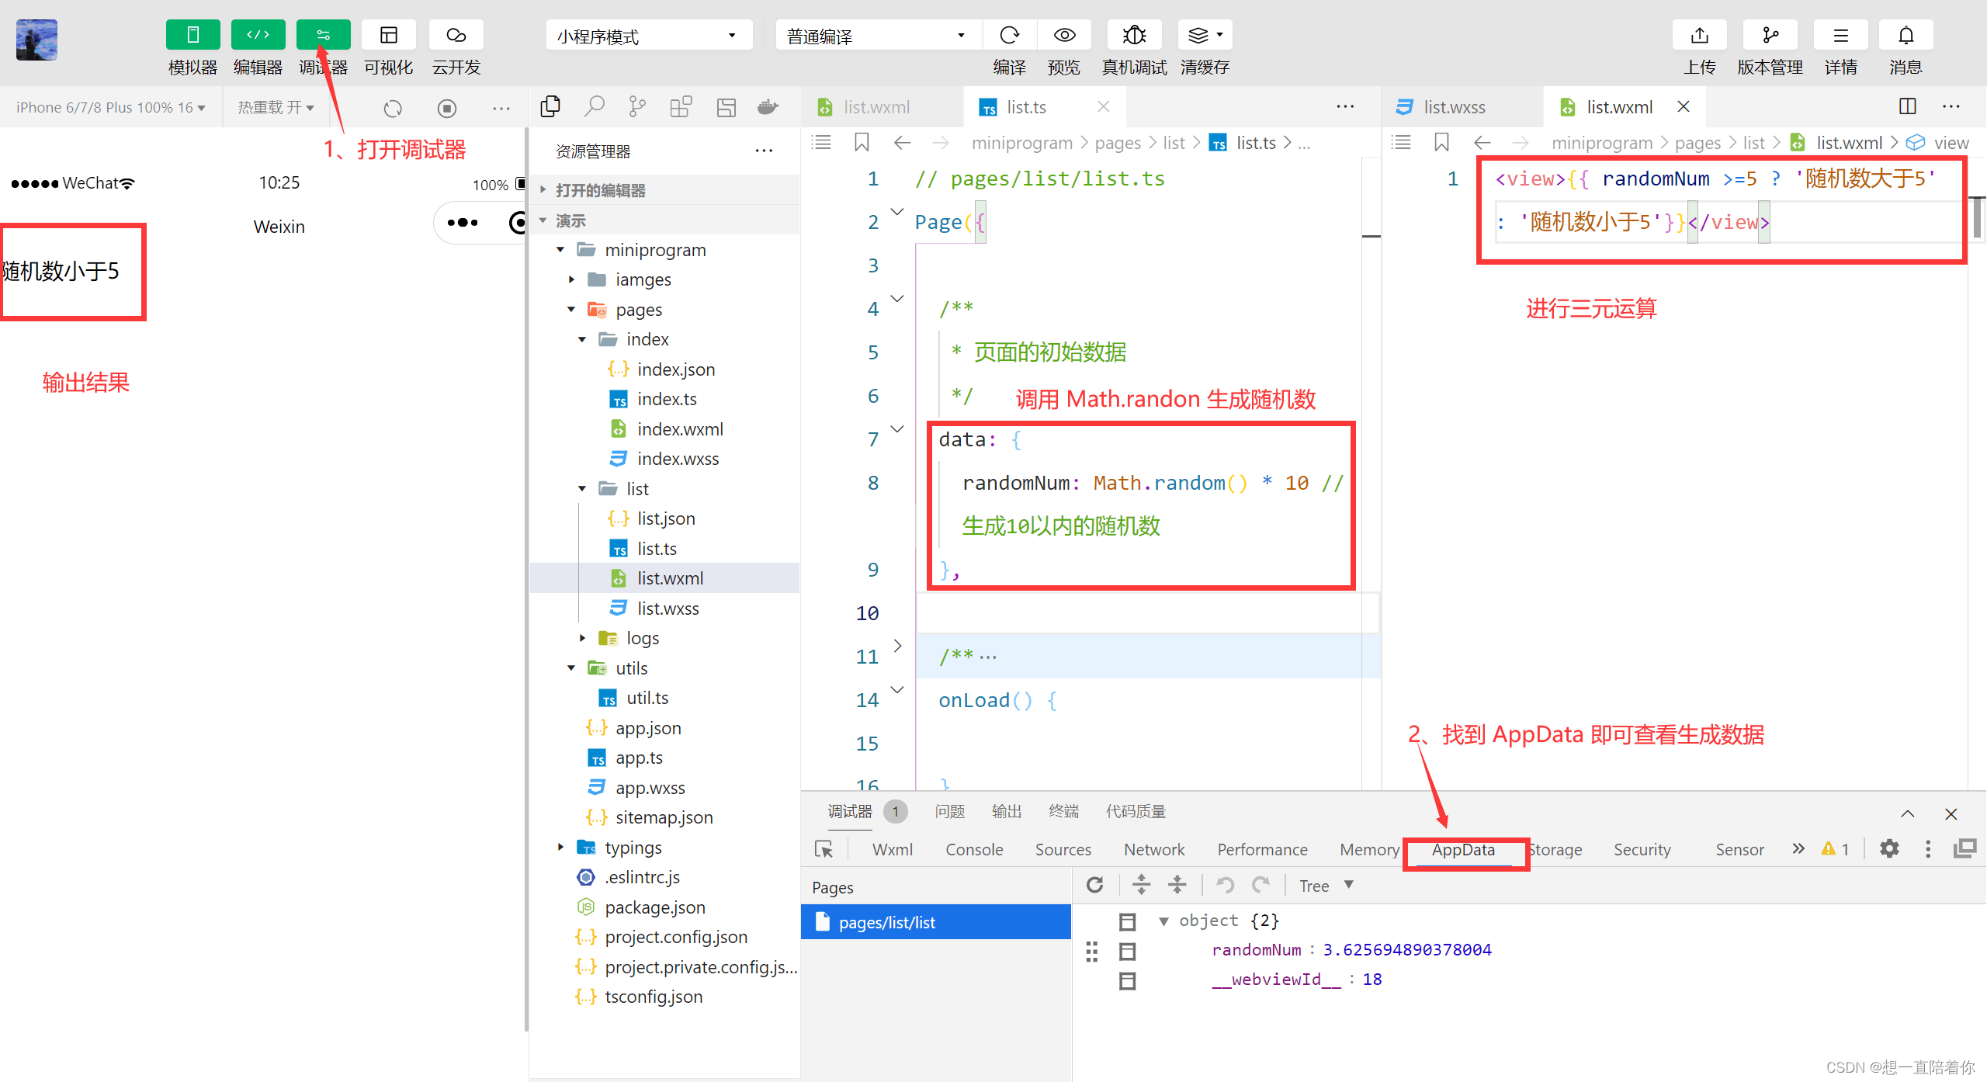Toggle the debugger panel button
Screen dimensions: 1987x1082
click(323, 35)
